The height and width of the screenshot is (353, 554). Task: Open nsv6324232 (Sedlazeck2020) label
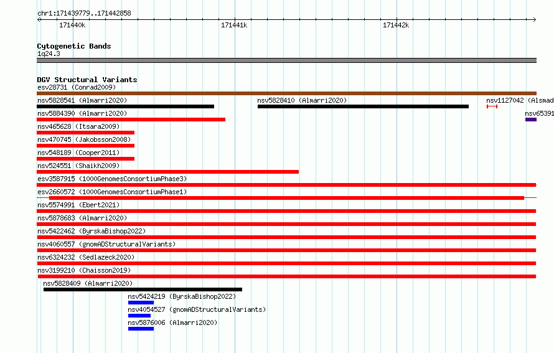[x=86, y=257]
